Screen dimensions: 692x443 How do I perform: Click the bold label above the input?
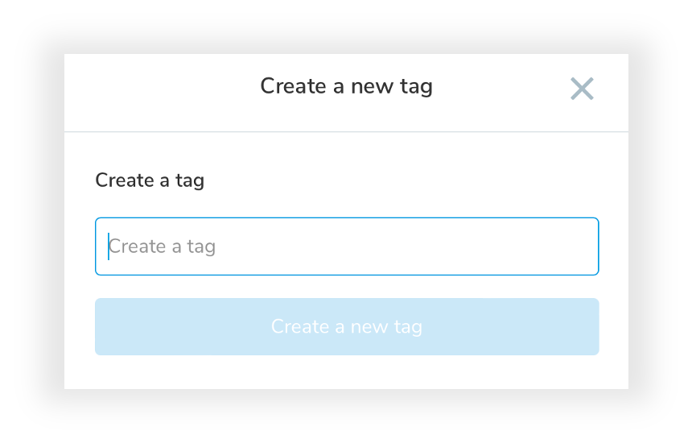(150, 180)
